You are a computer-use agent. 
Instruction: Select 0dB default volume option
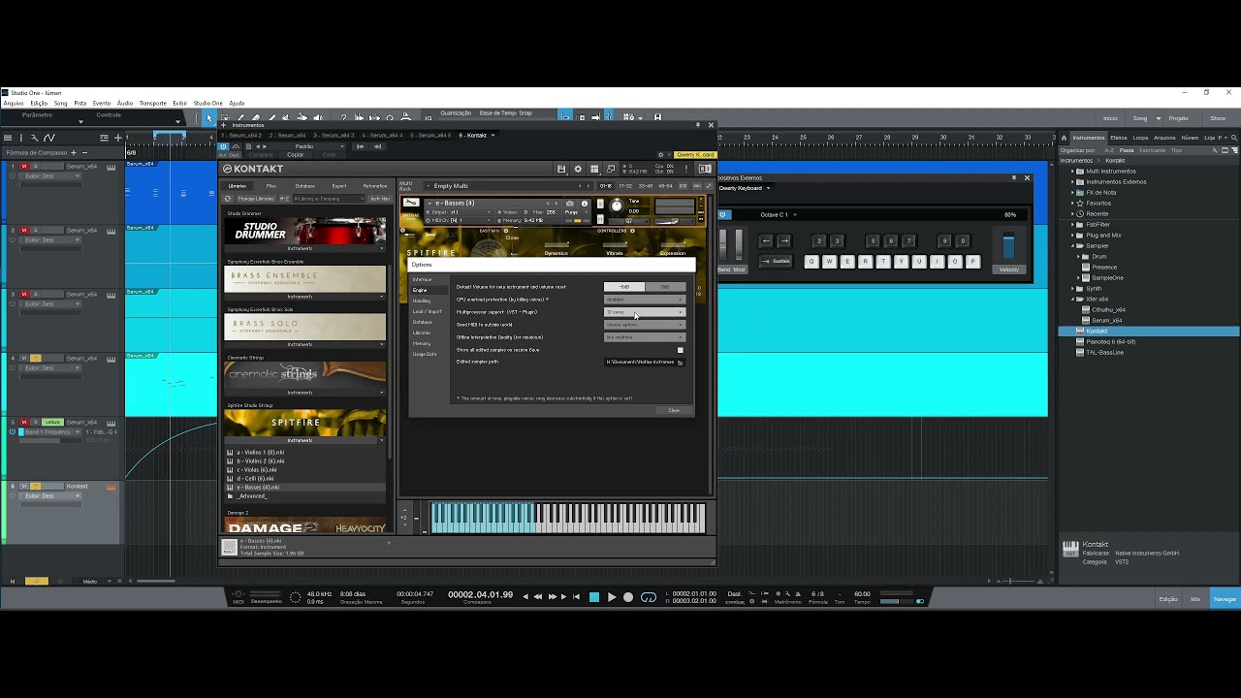665,287
